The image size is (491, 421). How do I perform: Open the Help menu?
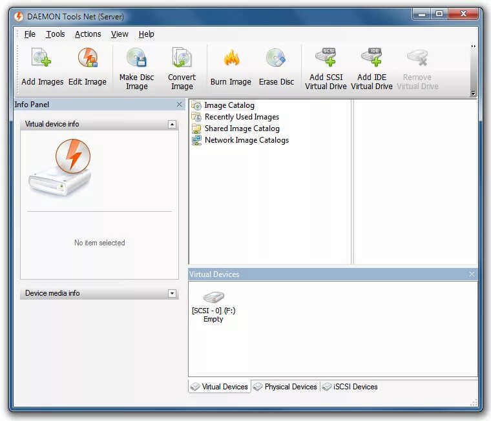(x=146, y=34)
